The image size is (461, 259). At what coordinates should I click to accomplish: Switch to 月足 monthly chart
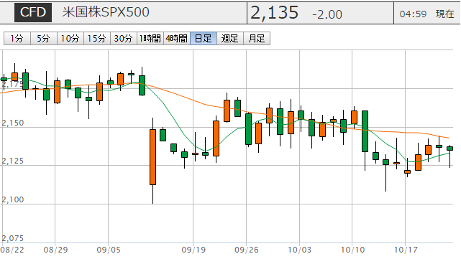click(x=257, y=39)
